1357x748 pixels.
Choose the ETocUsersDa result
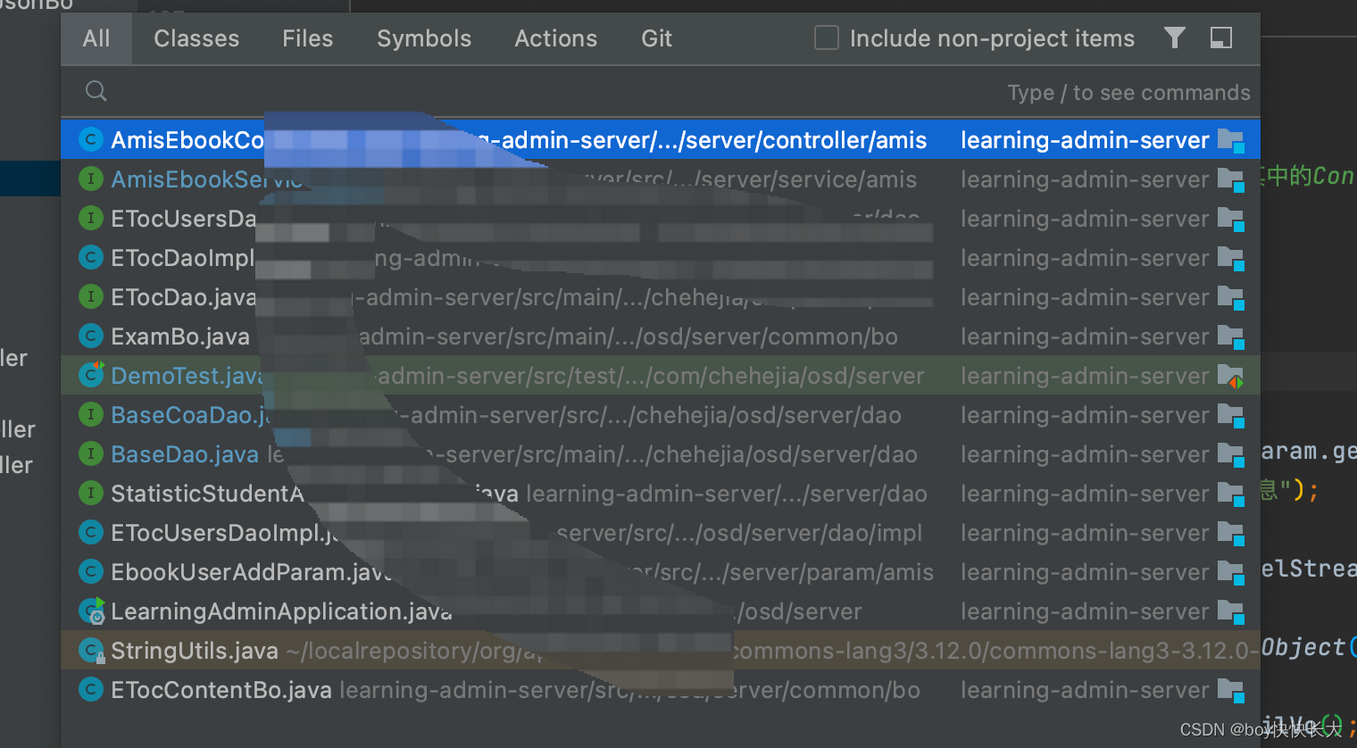pos(661,219)
